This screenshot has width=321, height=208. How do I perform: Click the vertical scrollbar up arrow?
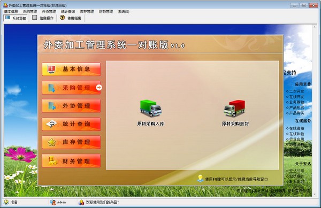coord(315,27)
